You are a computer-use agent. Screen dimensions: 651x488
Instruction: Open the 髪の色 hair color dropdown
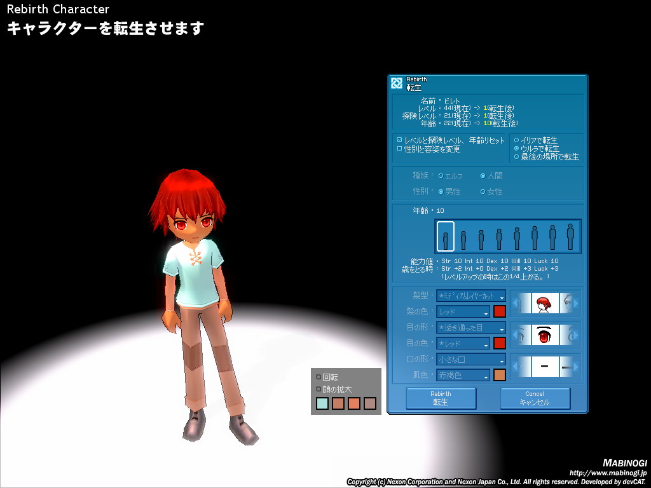click(463, 311)
